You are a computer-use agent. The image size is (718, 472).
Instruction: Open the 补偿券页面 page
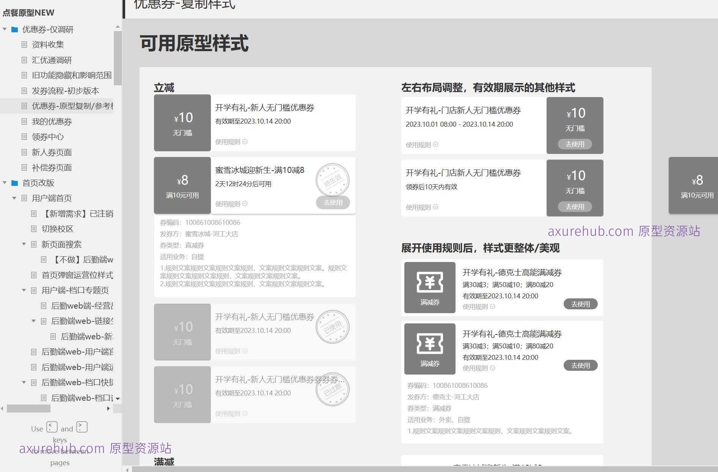(52, 167)
